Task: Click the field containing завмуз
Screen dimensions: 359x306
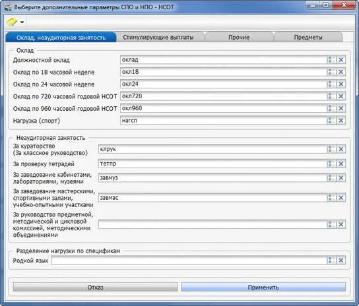Action: coord(212,178)
